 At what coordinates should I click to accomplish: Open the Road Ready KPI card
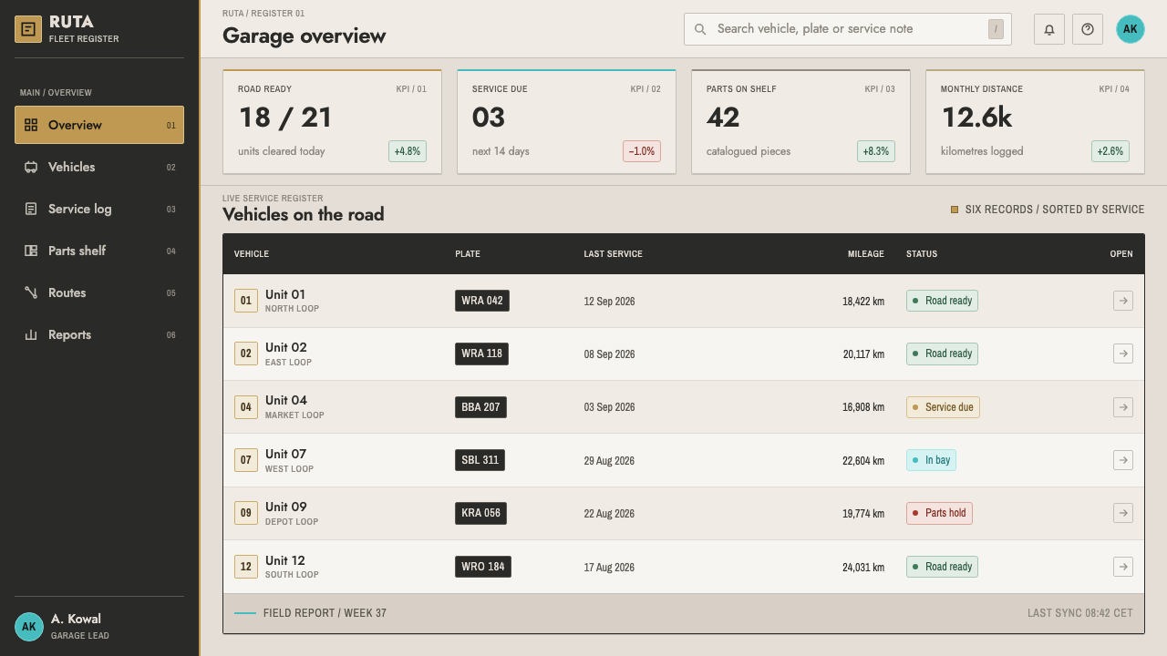[332, 121]
